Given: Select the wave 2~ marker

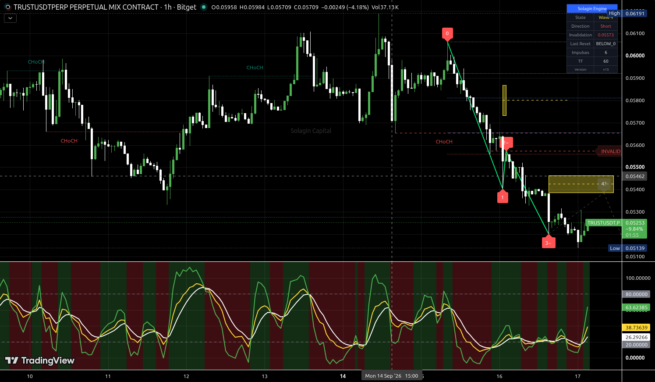Looking at the screenshot, I should tap(506, 143).
